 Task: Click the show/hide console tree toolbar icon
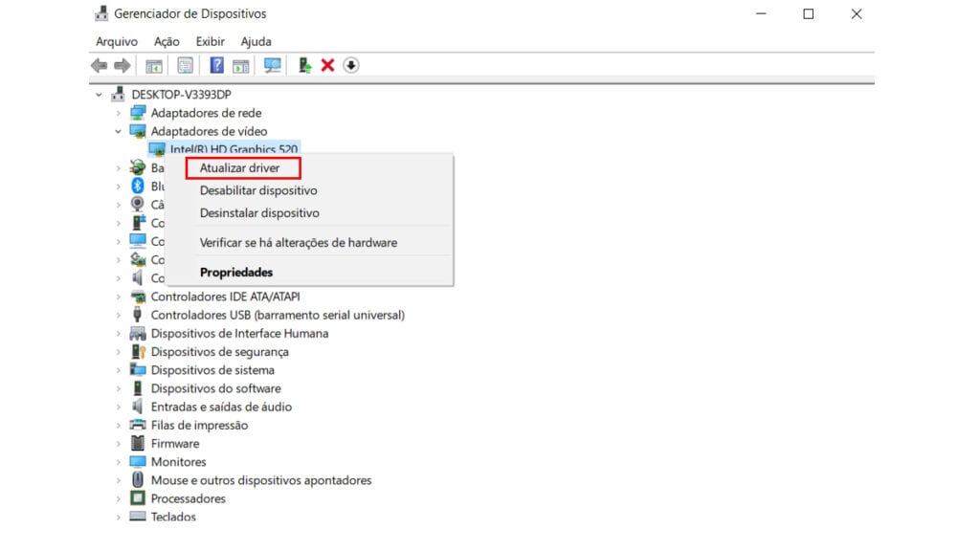154,66
